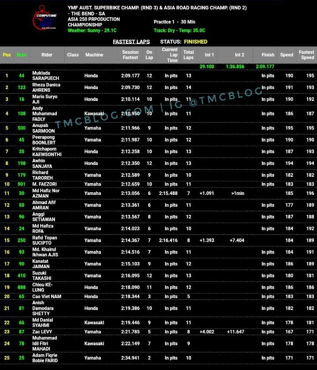This screenshot has height=370, width=317.
Task: Click the Fastest Speed column header
Action: click(x=306, y=55)
